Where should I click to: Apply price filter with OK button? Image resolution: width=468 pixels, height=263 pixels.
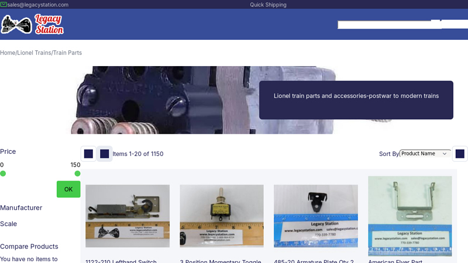point(68,189)
